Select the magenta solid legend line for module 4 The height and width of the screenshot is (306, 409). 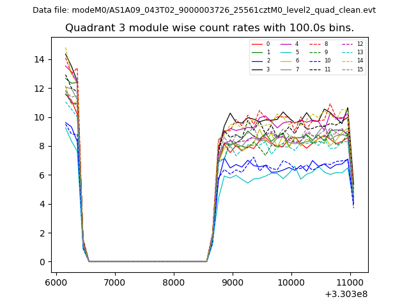click(x=286, y=44)
